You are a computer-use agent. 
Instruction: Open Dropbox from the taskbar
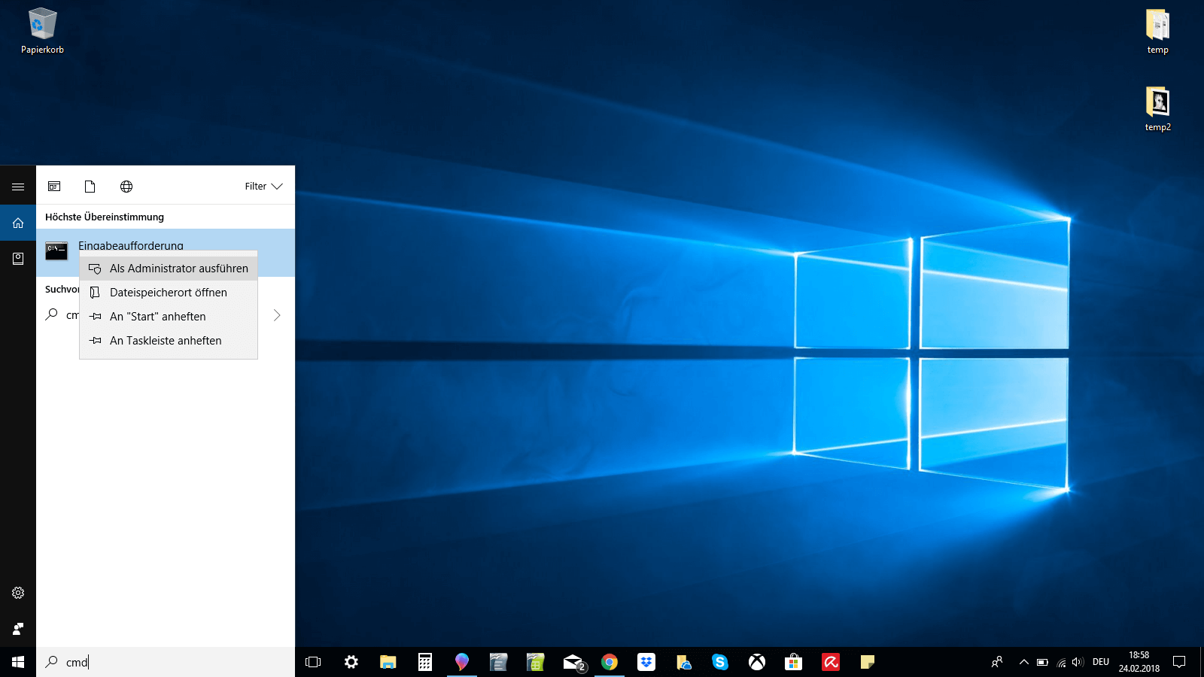[646, 662]
